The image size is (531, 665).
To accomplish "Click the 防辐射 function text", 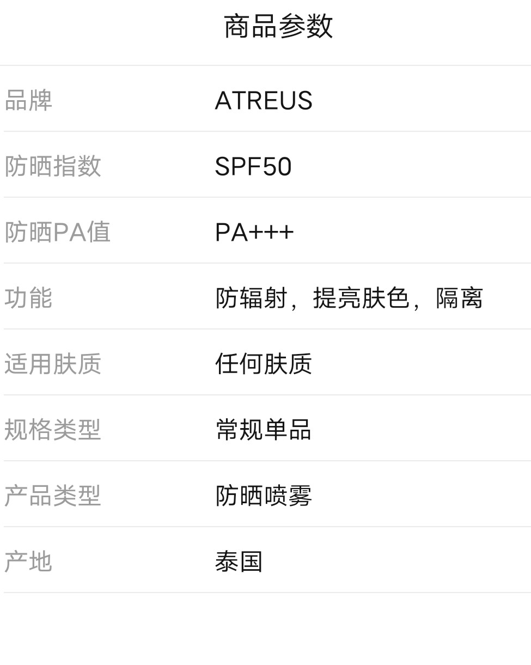I will point(251,298).
